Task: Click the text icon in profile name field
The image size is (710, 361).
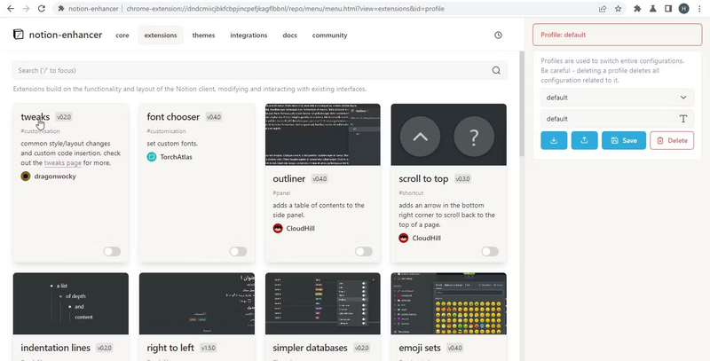Action: tap(683, 119)
